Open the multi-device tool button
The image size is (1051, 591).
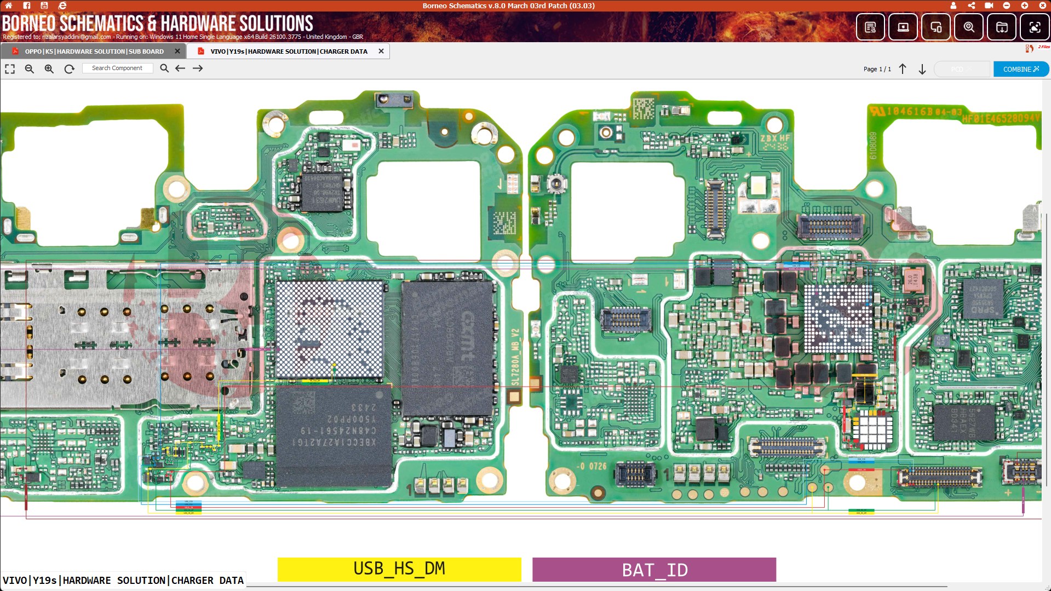936,27
